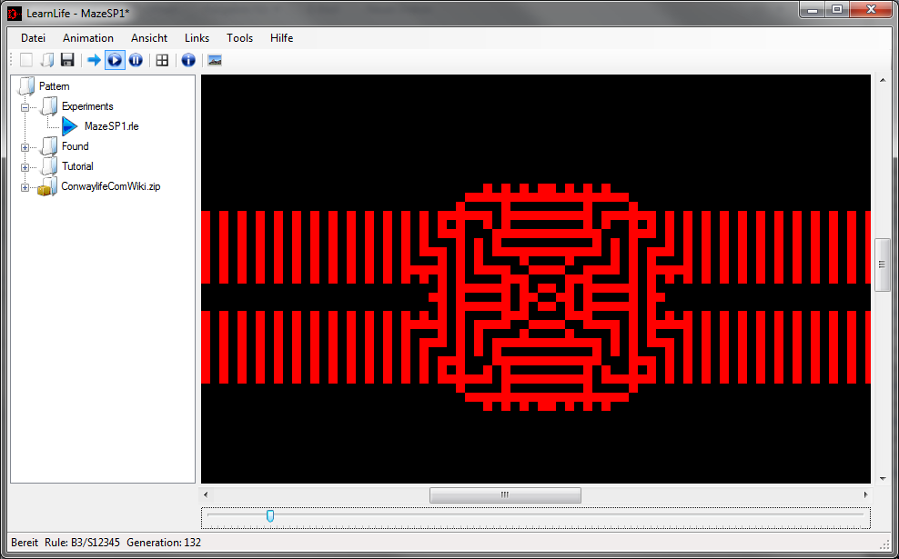This screenshot has height=559, width=899.
Task: Expand the ConwaylifeComWiki.zip archive node
Action: 25,187
